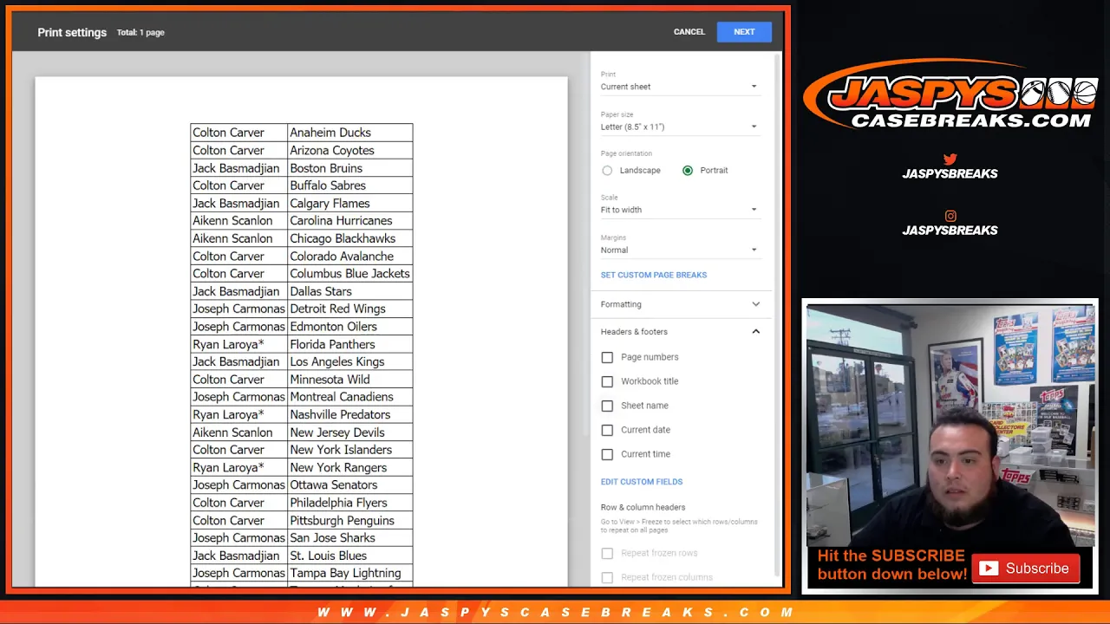Click the 'Carolina Hurricanes' cell
Viewport: 1110px width, 624px height.
click(x=350, y=221)
